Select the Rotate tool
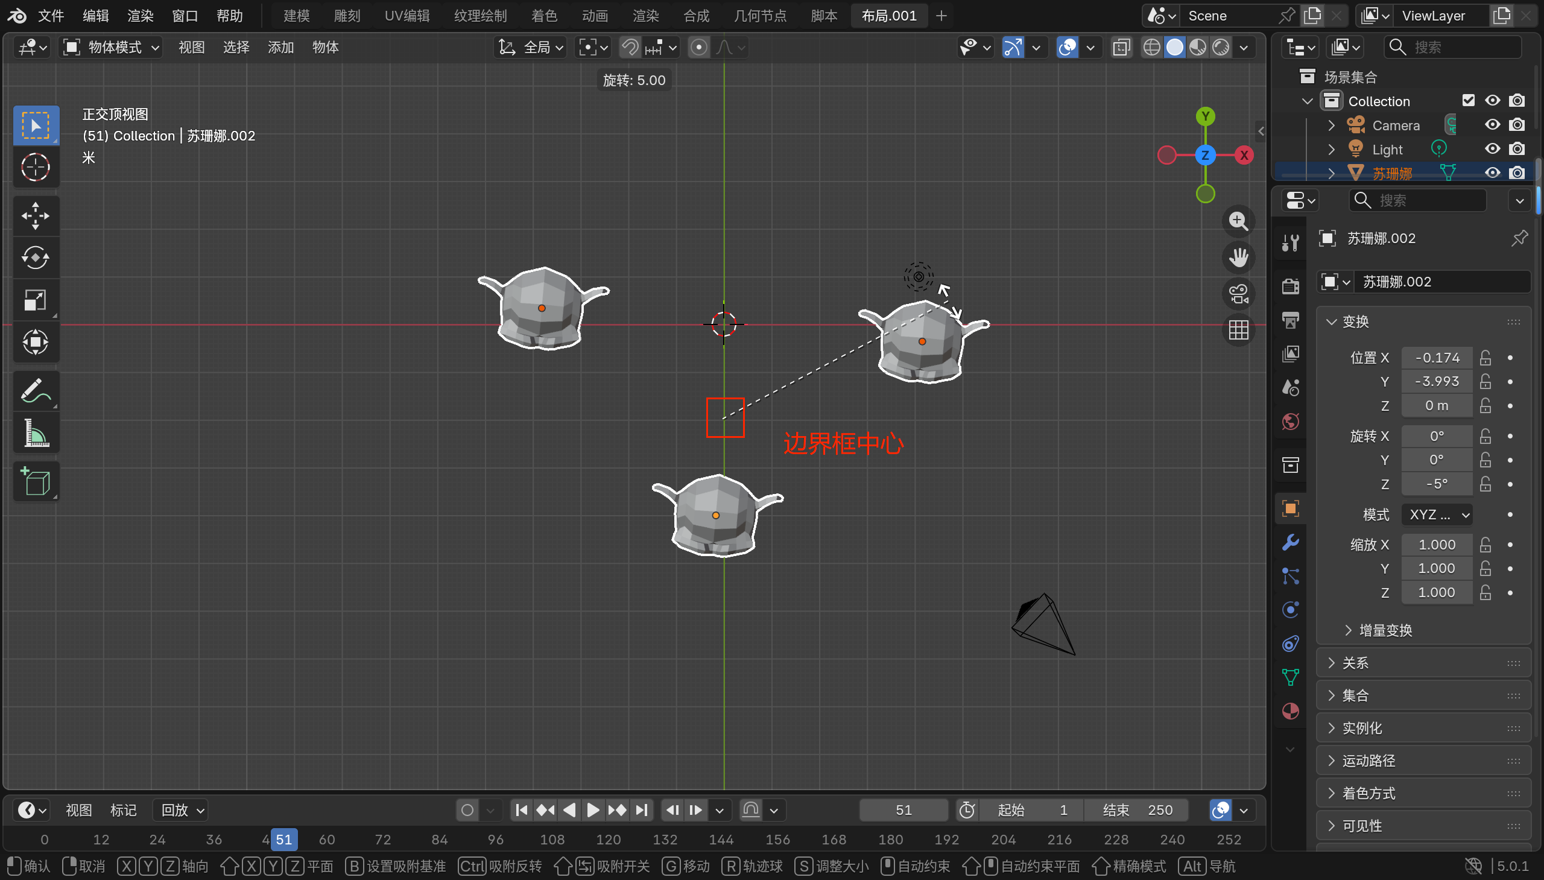Screen dimensions: 1544x880 [x=35, y=258]
